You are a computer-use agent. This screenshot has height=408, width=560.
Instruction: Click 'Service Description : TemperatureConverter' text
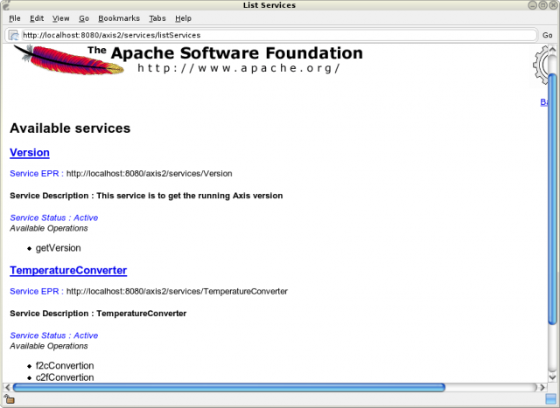pos(98,313)
